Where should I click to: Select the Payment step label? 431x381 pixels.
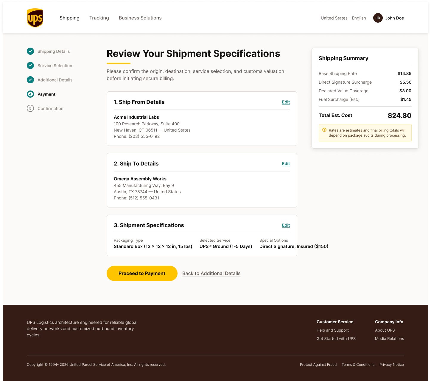point(46,94)
